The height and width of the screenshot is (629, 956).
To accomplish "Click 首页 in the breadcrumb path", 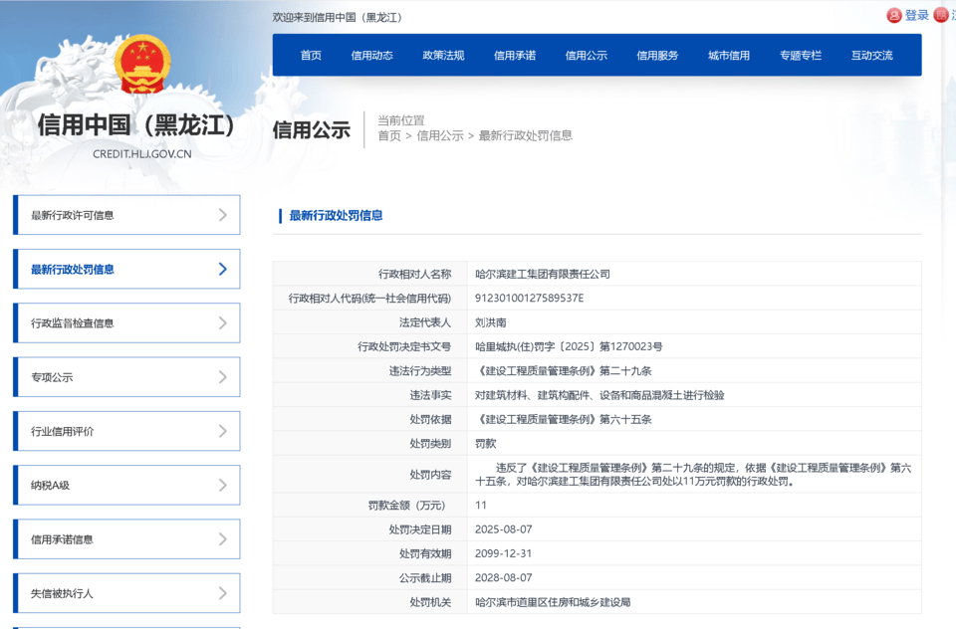I will 388,135.
